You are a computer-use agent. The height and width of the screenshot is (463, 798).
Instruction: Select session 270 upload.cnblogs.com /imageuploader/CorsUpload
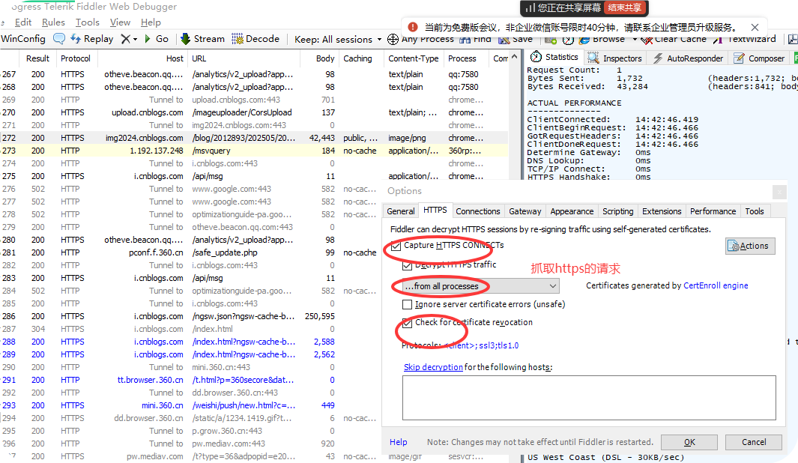coord(253,112)
